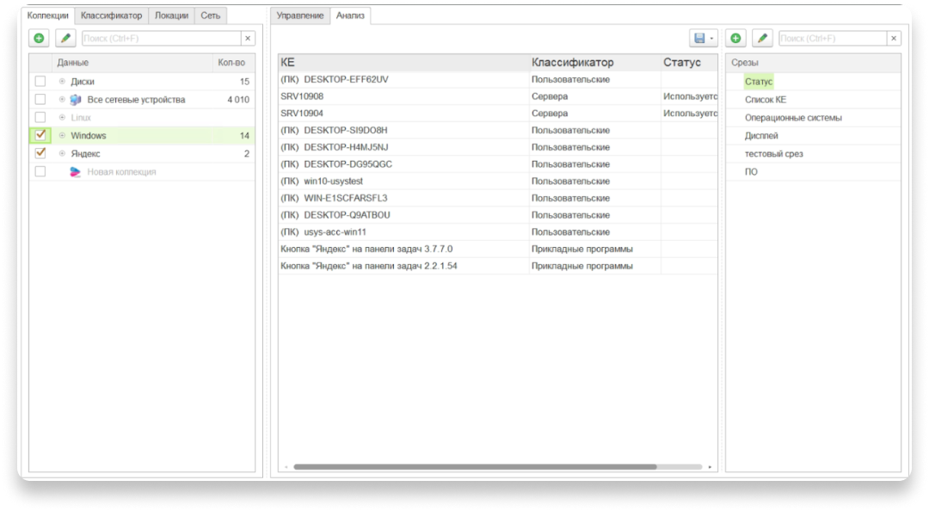Switch to the Классификатор tab

(x=111, y=15)
